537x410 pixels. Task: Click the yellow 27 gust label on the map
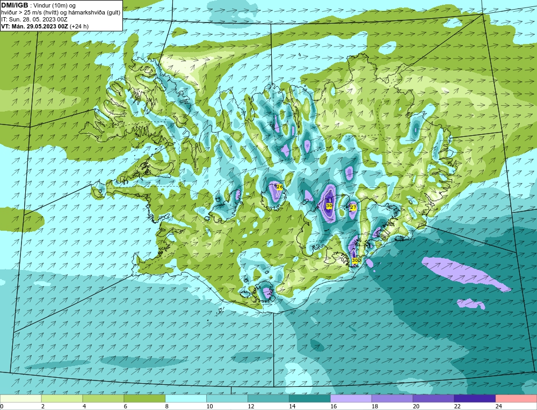(x=353, y=207)
